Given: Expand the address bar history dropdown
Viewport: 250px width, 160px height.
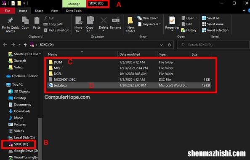Looking at the screenshot, I should (x=161, y=45).
